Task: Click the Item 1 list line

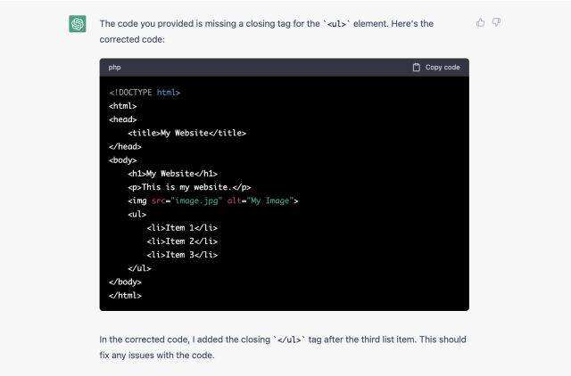Action: coord(182,227)
